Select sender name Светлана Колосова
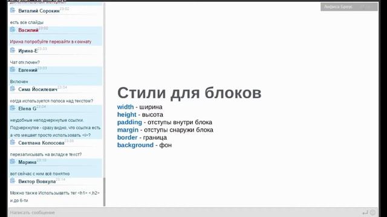Viewport: 387px width, 217px height. point(41,143)
